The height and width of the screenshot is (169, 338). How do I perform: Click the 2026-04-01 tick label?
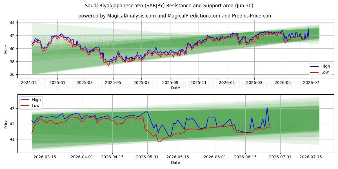click(x=82, y=157)
